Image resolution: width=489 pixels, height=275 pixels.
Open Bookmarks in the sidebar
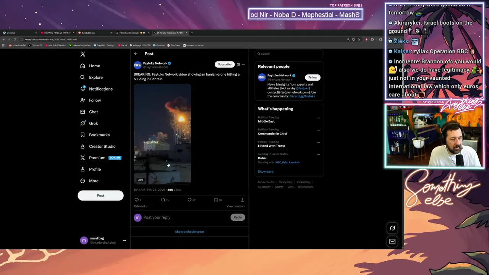tap(95, 134)
